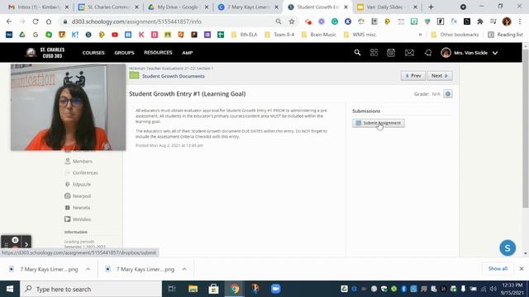Expand options for first downloaded Mary Kays file
The height and width of the screenshot is (297, 529).
click(x=88, y=269)
